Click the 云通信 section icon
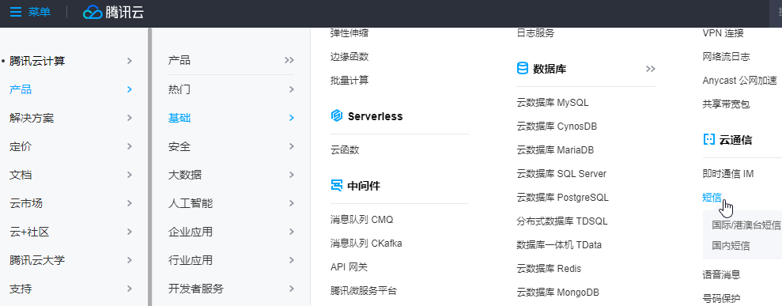The image size is (782, 306). (x=708, y=139)
